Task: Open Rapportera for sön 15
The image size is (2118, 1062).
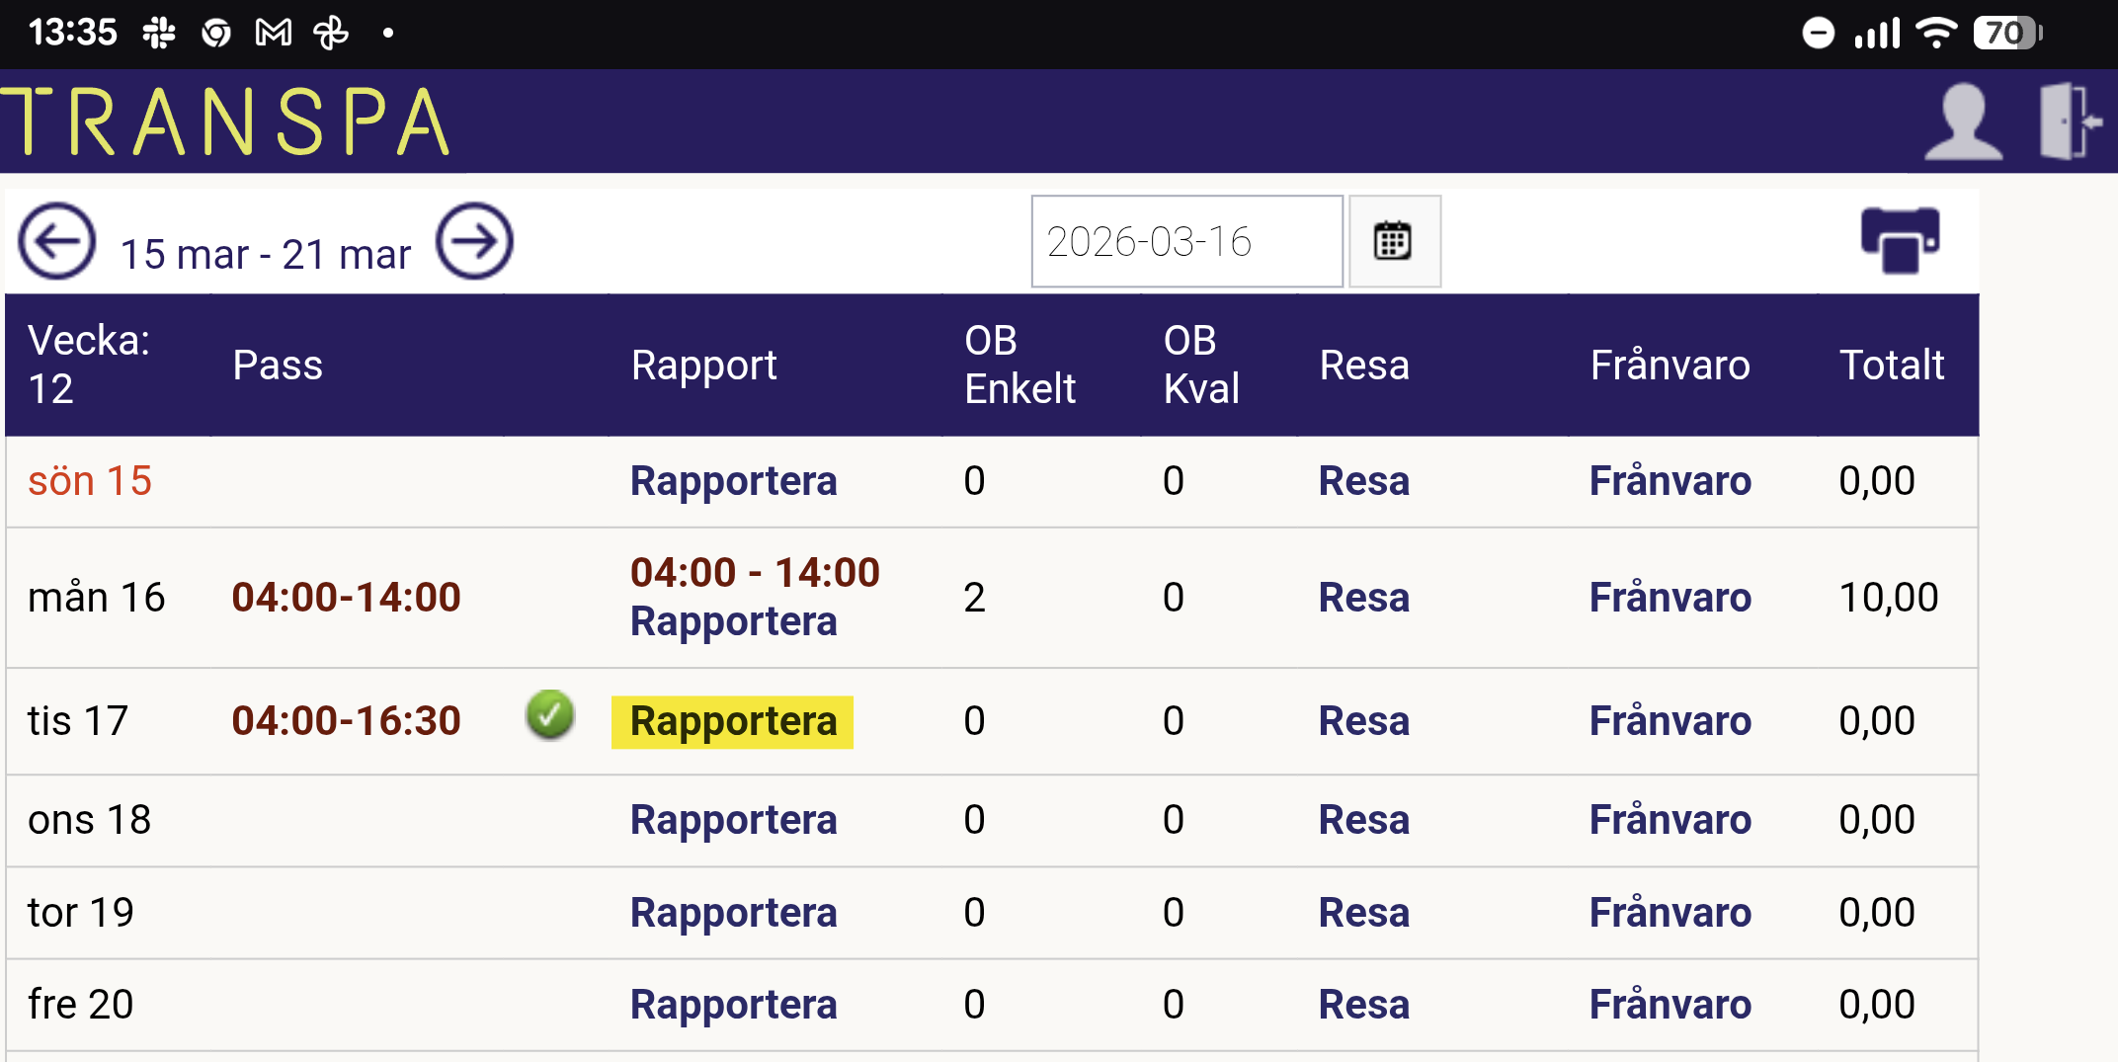Action: tap(733, 482)
